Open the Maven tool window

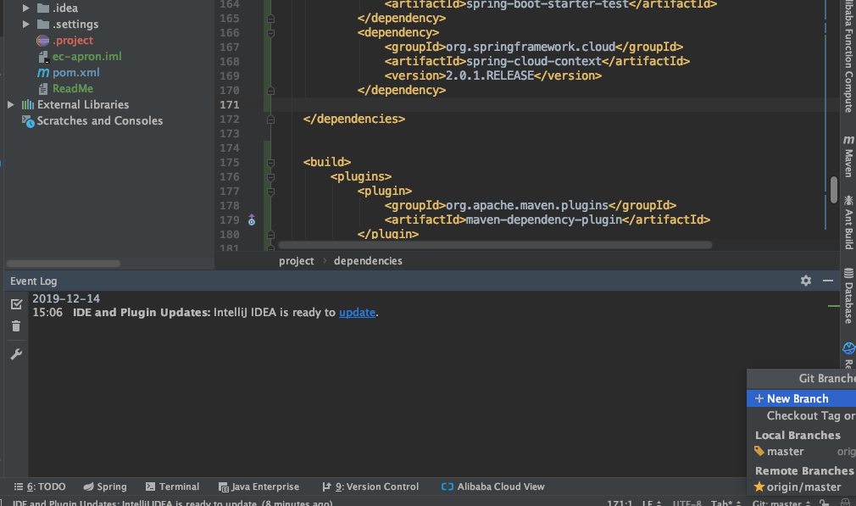(848, 158)
